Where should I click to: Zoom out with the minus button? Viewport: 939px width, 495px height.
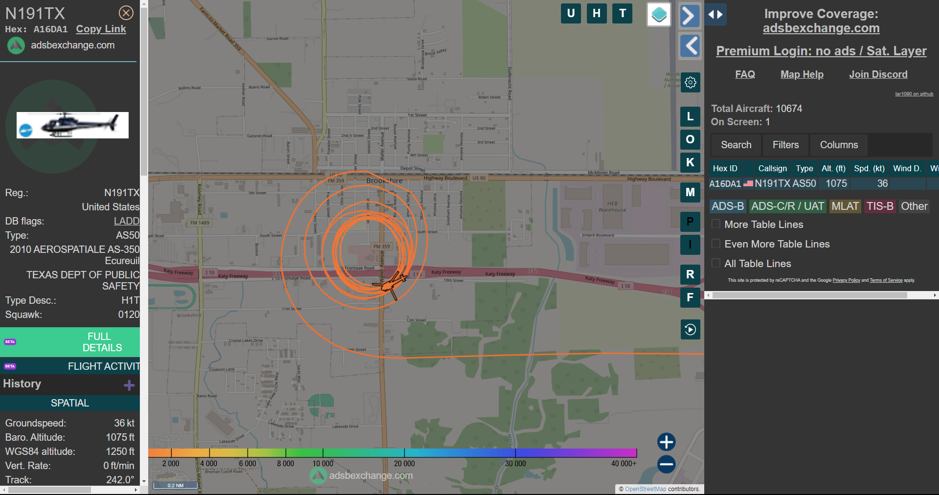tap(666, 464)
